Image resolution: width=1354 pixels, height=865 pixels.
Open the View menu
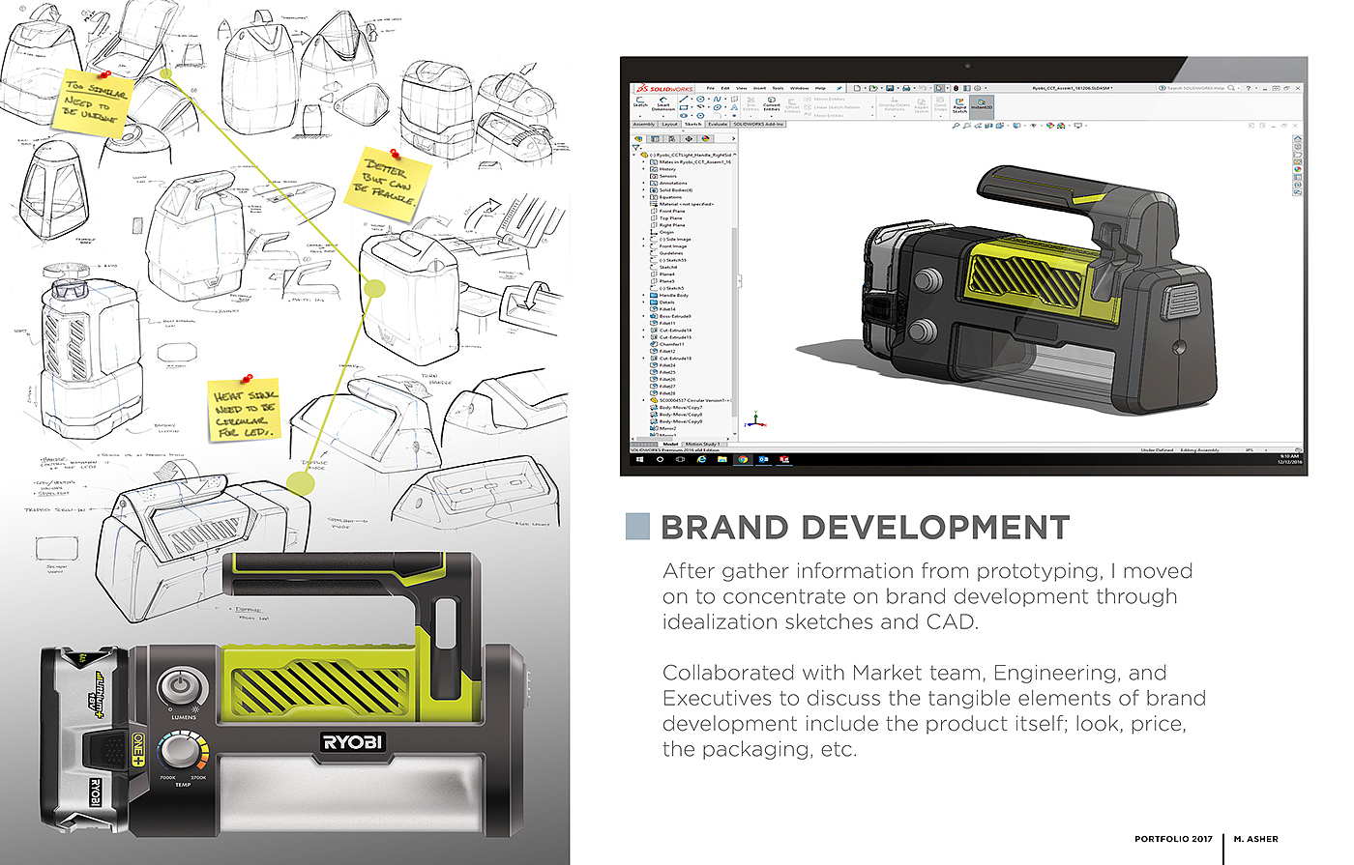pyautogui.click(x=742, y=88)
